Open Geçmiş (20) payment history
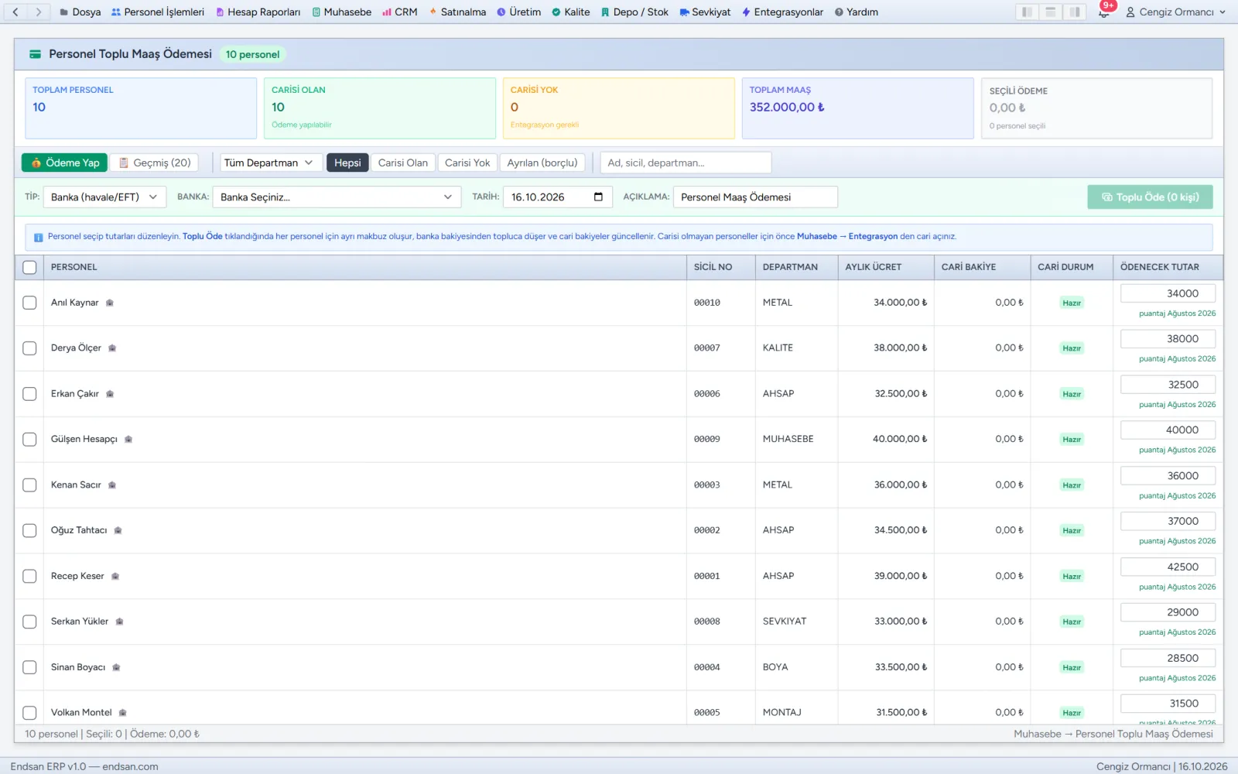The image size is (1238, 774). point(155,163)
